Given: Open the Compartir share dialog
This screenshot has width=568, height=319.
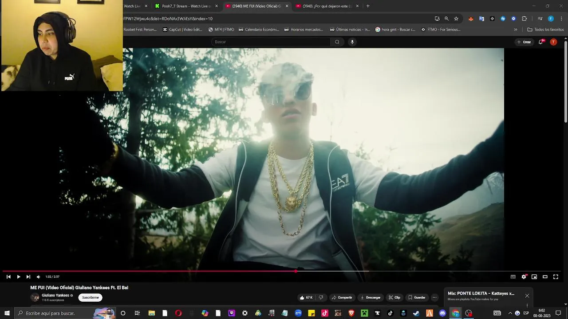Looking at the screenshot, I should [342, 298].
